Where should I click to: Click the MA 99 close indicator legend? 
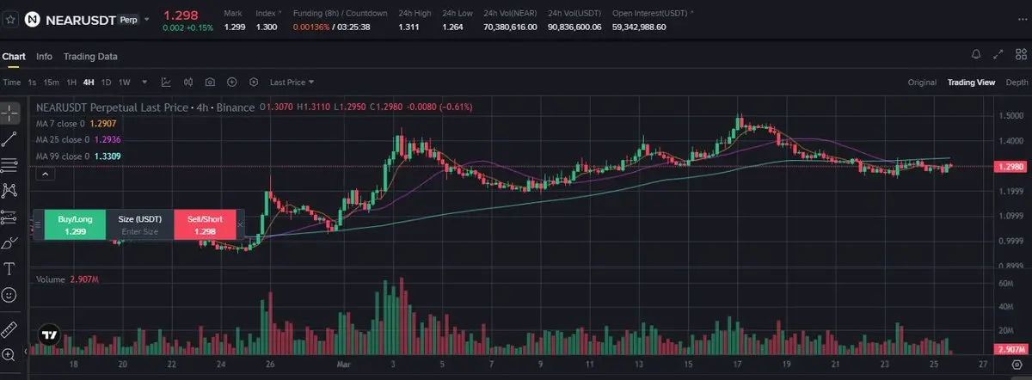coord(77,156)
